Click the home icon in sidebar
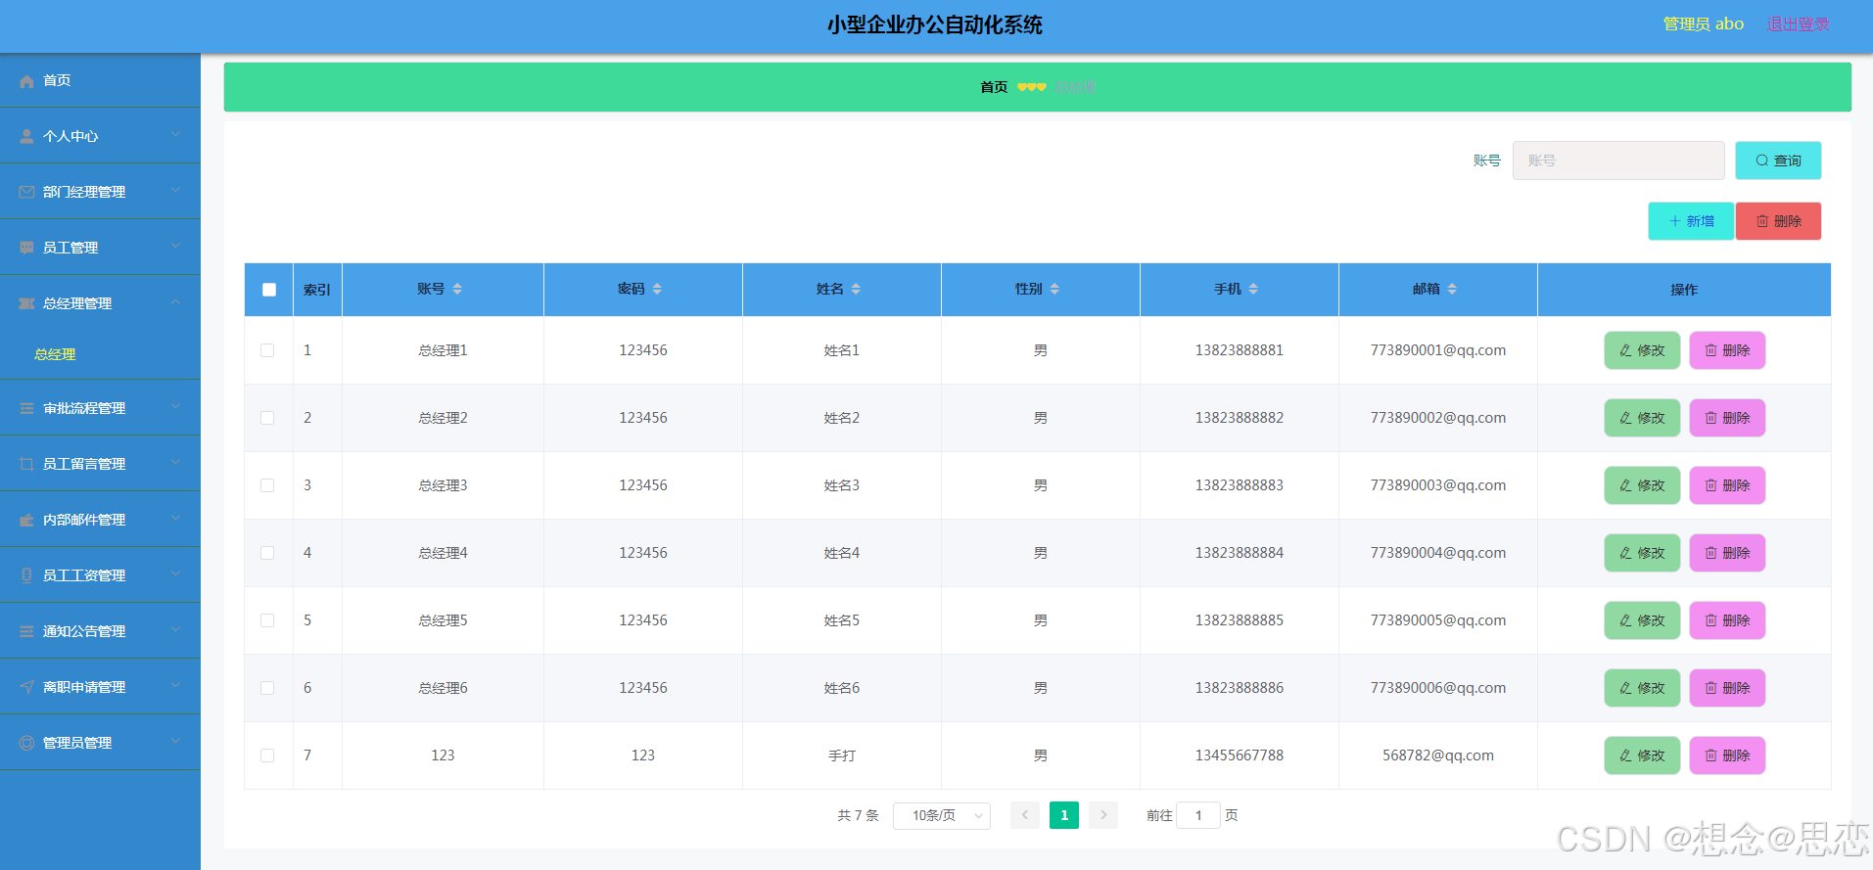Image resolution: width=1873 pixels, height=870 pixels. (26, 81)
